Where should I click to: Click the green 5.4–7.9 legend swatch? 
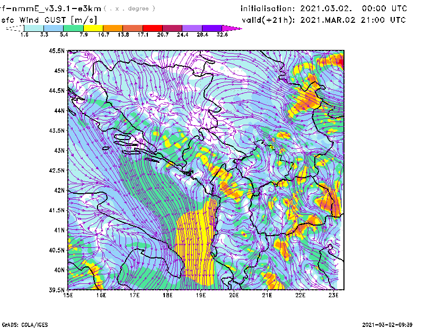click(73, 28)
